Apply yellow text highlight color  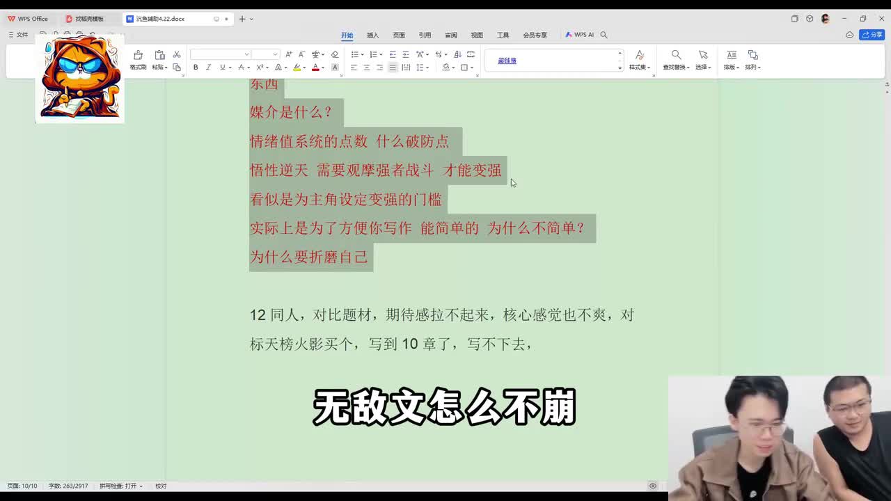tap(297, 67)
